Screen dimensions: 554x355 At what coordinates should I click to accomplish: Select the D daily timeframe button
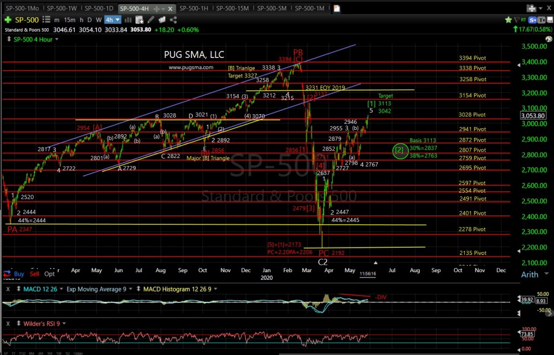point(89,20)
